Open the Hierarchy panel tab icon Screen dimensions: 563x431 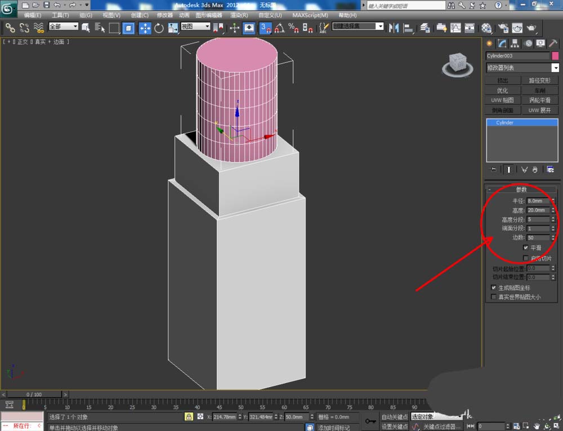pos(515,44)
